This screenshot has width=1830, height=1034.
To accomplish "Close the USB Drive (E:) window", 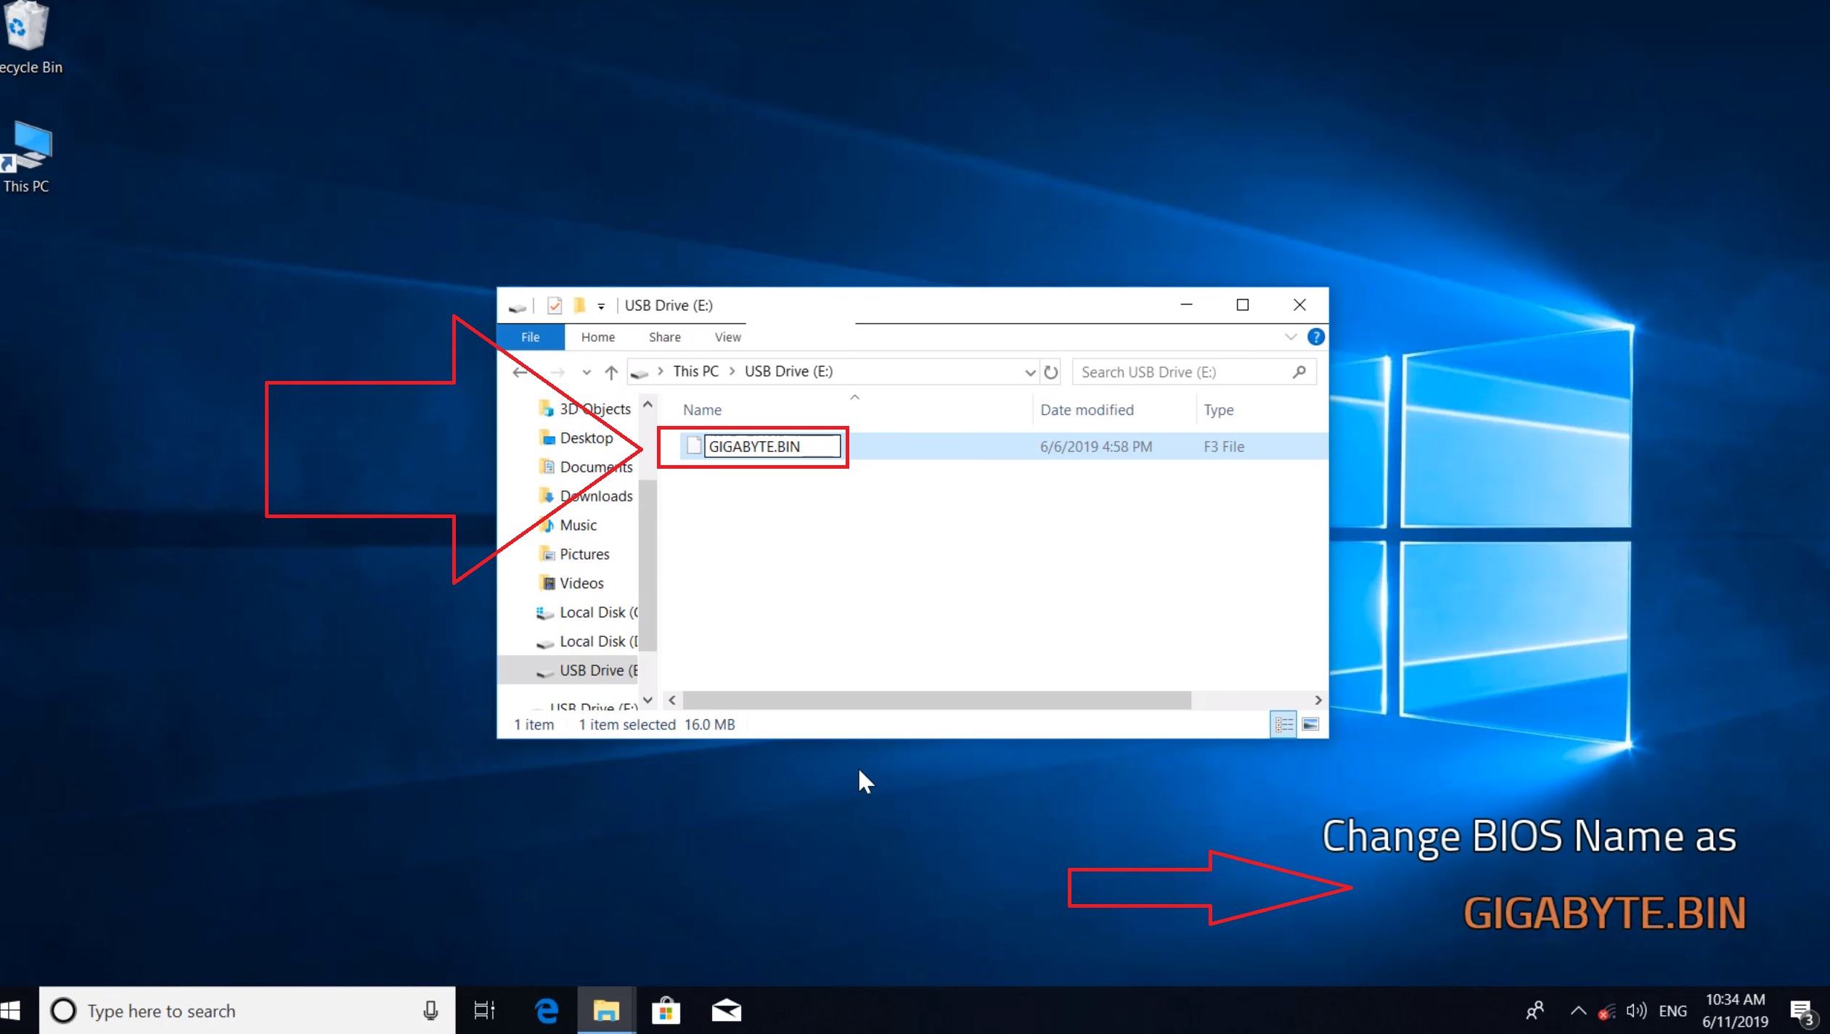I will (1299, 305).
